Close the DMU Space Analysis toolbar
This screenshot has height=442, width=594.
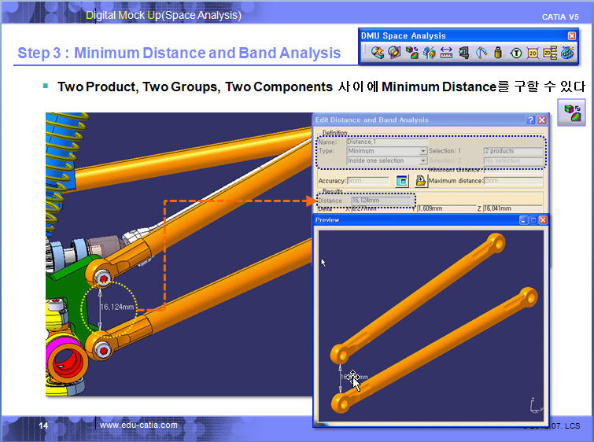[572, 35]
